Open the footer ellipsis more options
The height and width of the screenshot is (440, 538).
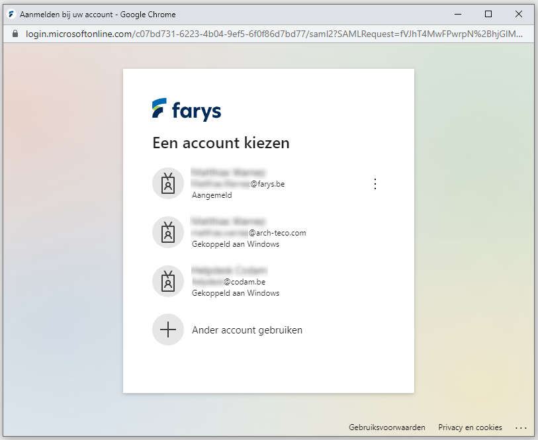521,427
